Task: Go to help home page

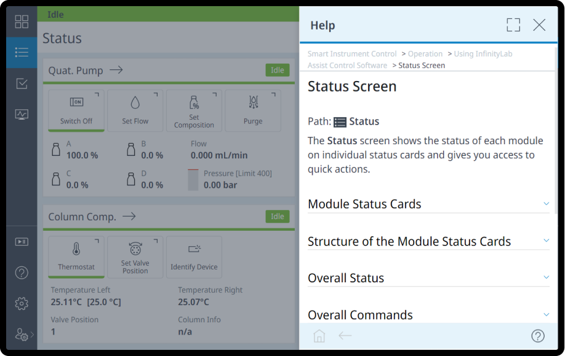Action: click(x=319, y=336)
